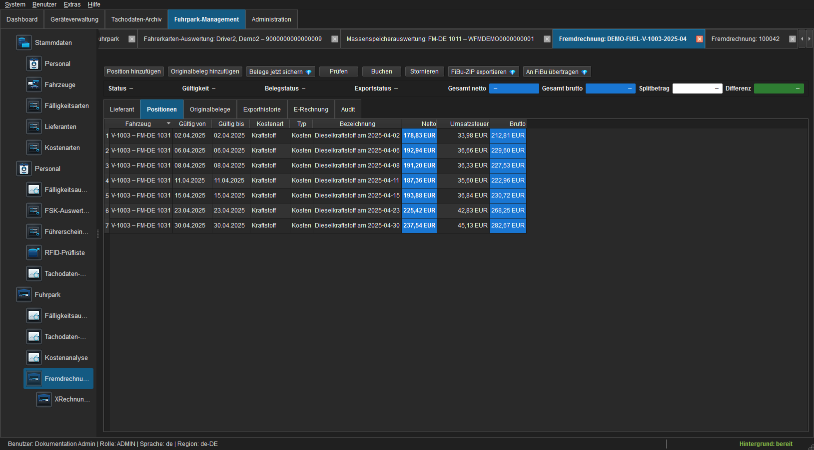Click the Prüfen button
814x450 pixels.
pos(339,71)
